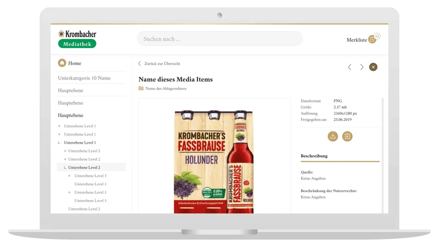Click the Mediathek badge

tap(77, 44)
